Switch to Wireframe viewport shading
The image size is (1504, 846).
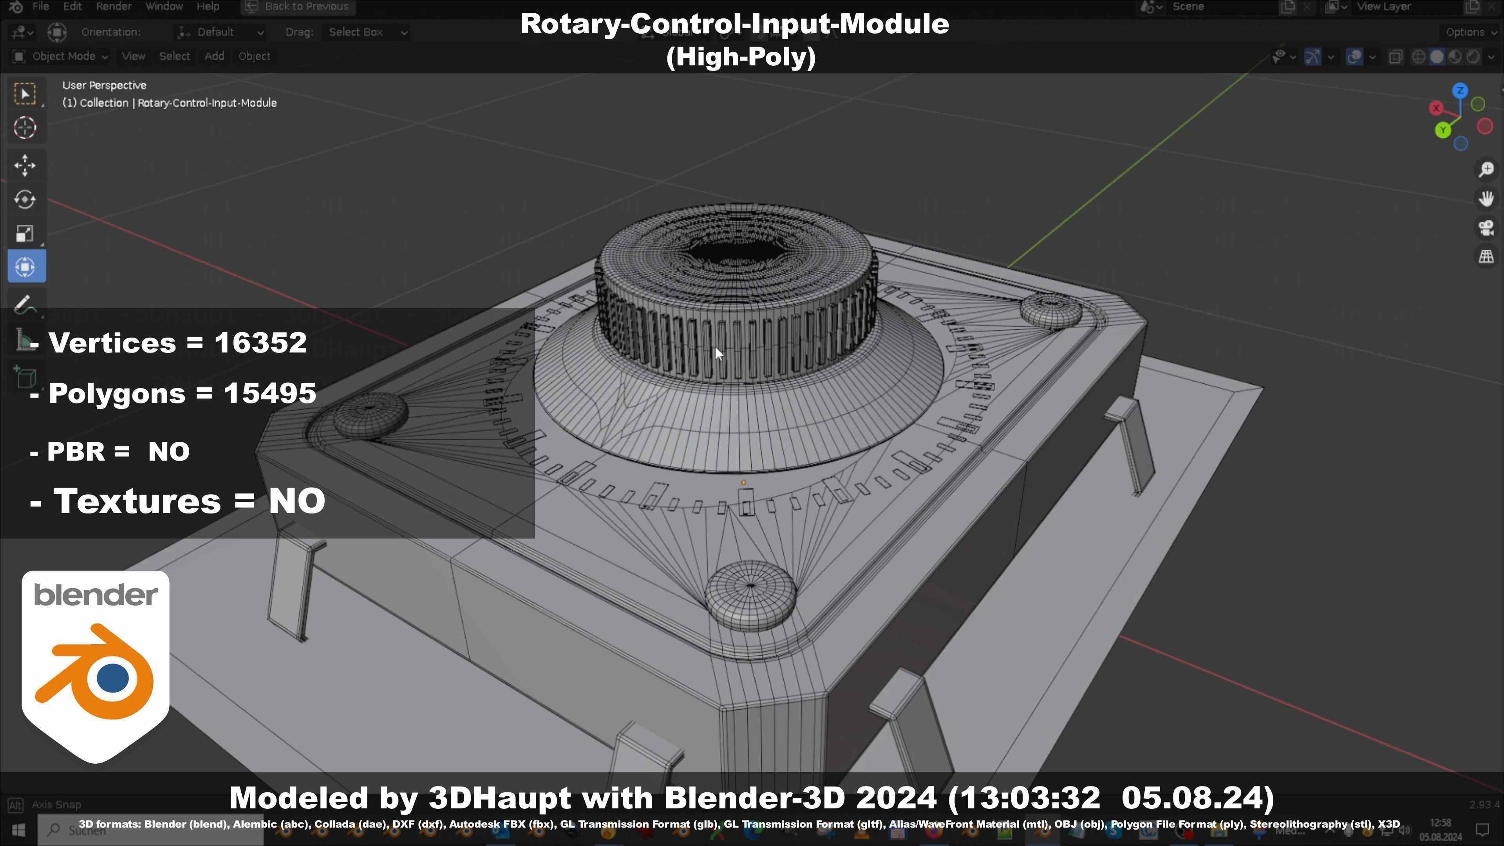pos(1418,57)
